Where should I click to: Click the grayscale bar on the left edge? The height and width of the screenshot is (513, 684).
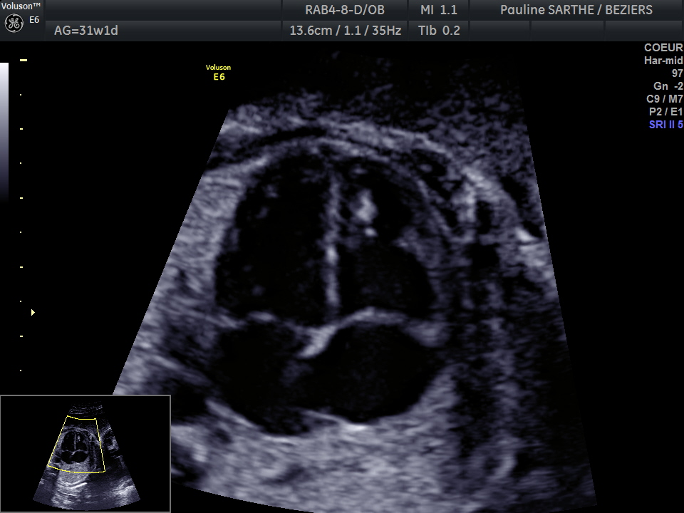click(x=4, y=128)
